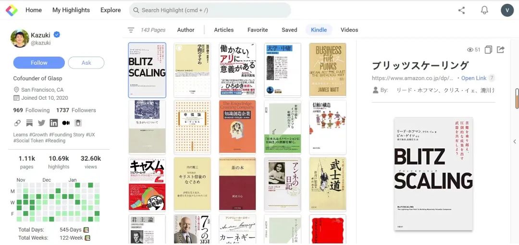The width and height of the screenshot is (519, 245).
Task: Click the books icon next to 122-Week
Action: pyautogui.click(x=87, y=238)
